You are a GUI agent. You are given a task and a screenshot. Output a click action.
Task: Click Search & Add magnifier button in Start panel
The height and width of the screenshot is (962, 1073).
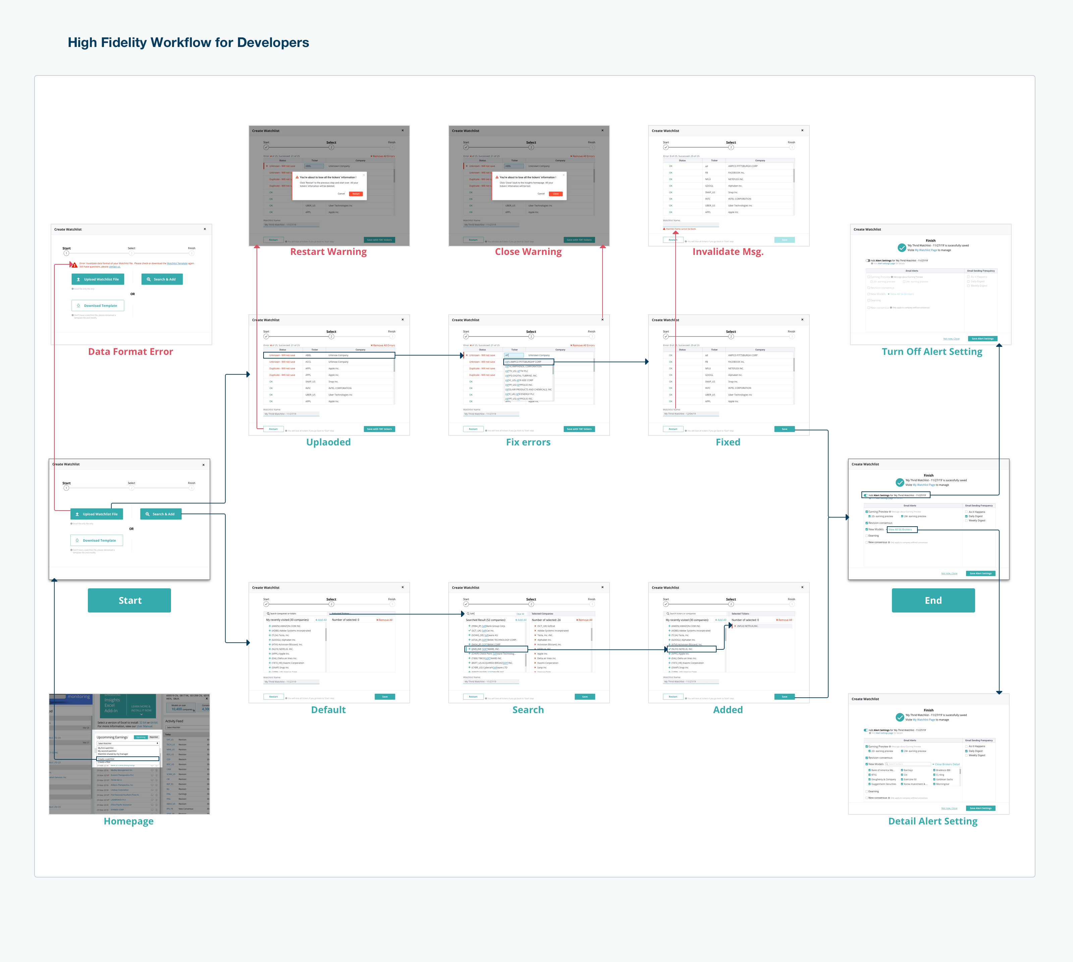[161, 514]
